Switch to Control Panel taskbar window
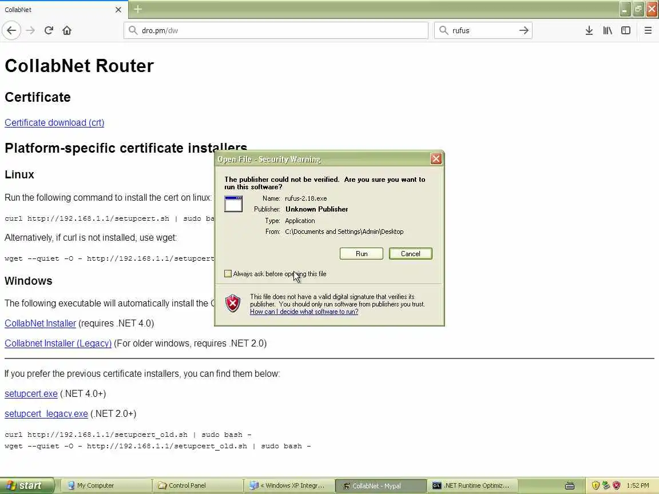 pos(197,485)
